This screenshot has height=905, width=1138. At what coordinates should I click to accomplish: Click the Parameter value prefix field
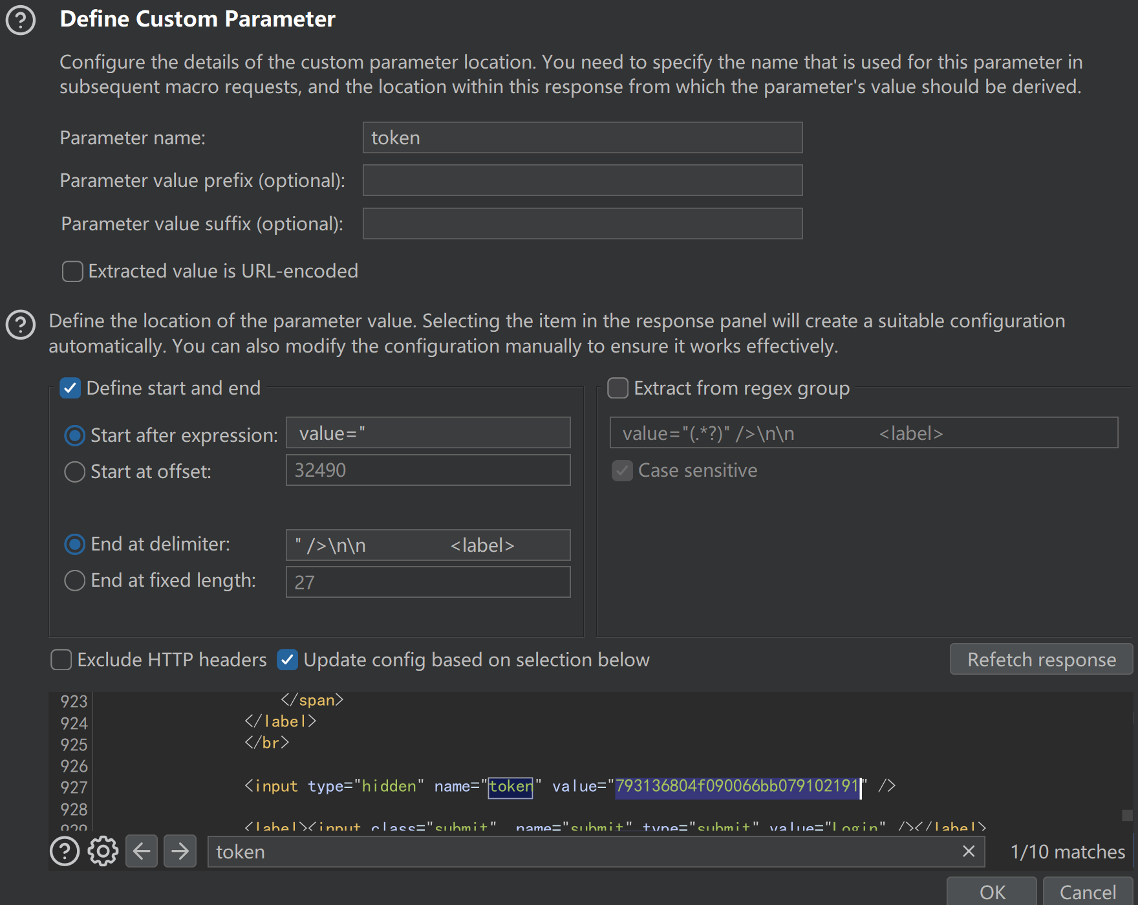pos(582,180)
